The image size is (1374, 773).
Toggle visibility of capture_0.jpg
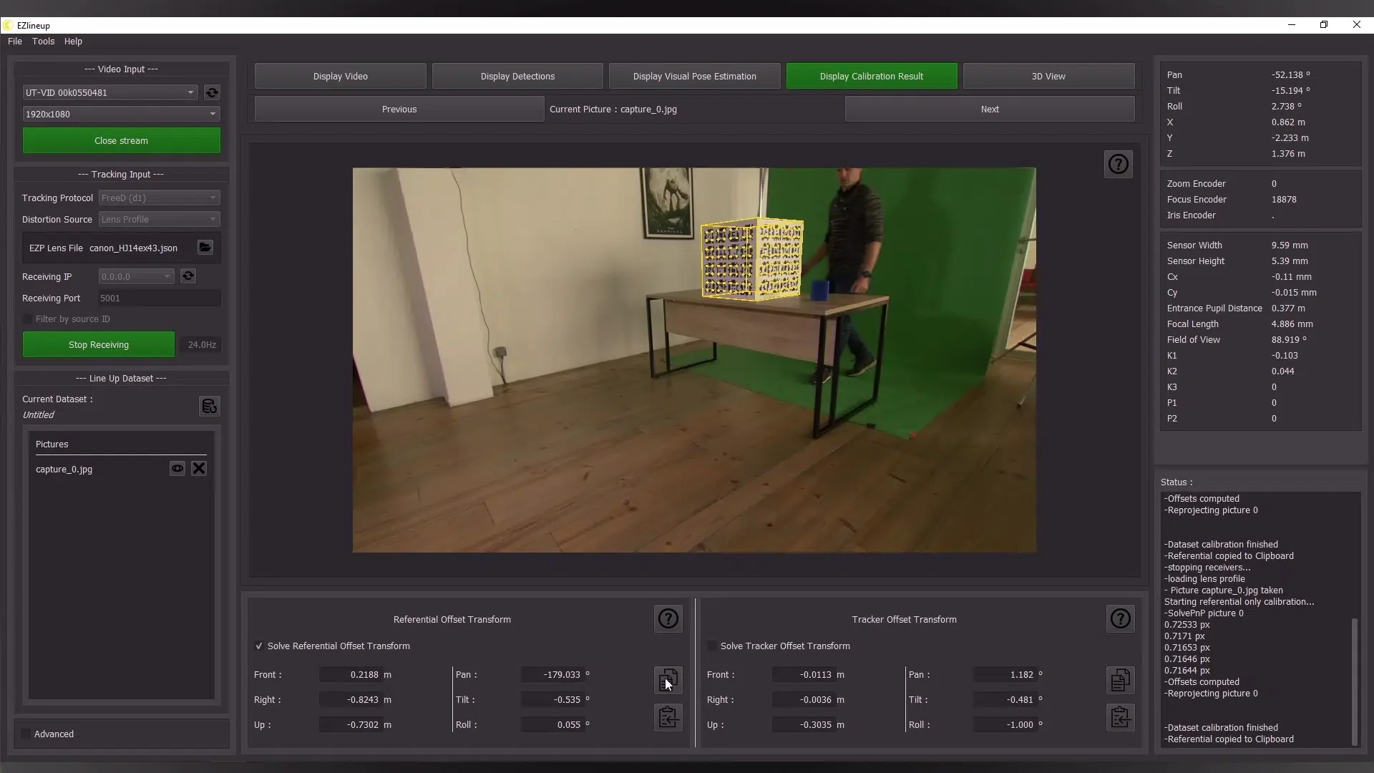(x=177, y=469)
